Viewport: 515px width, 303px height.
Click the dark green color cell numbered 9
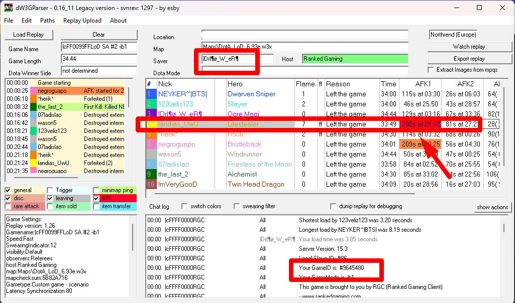151,174
